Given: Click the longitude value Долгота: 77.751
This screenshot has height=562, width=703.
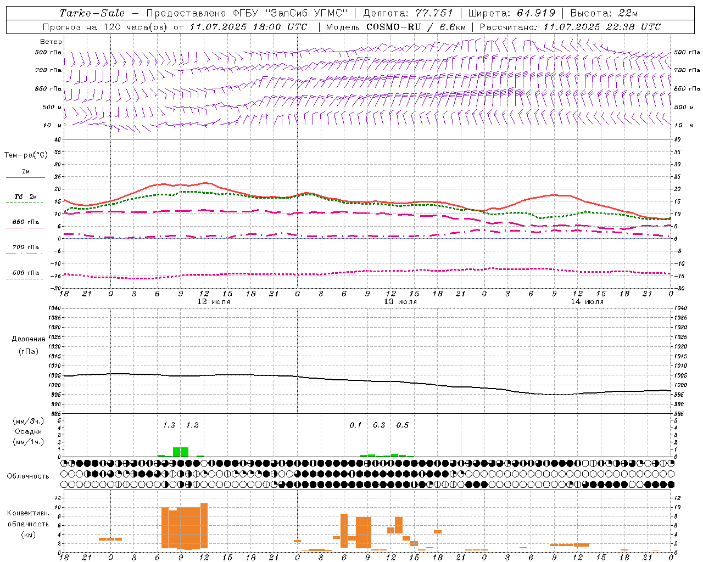Looking at the screenshot, I should pos(408,13).
